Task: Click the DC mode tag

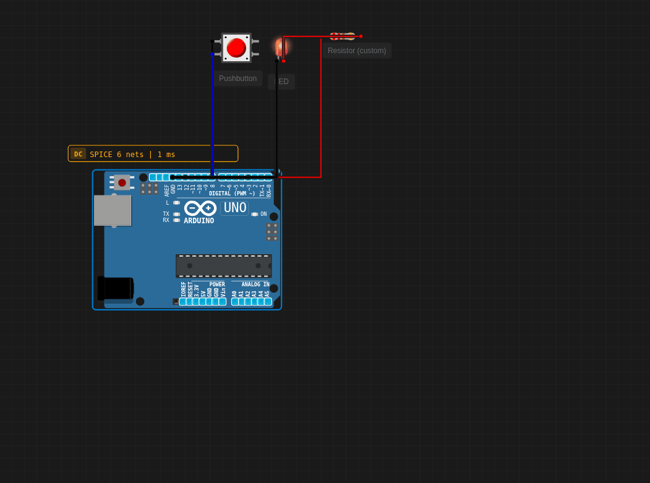Action: click(78, 154)
